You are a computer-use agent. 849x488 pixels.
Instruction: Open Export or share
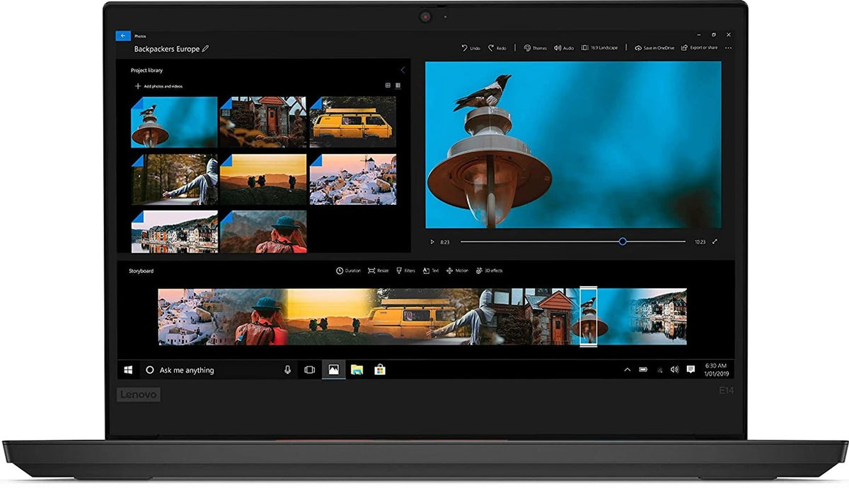point(699,48)
